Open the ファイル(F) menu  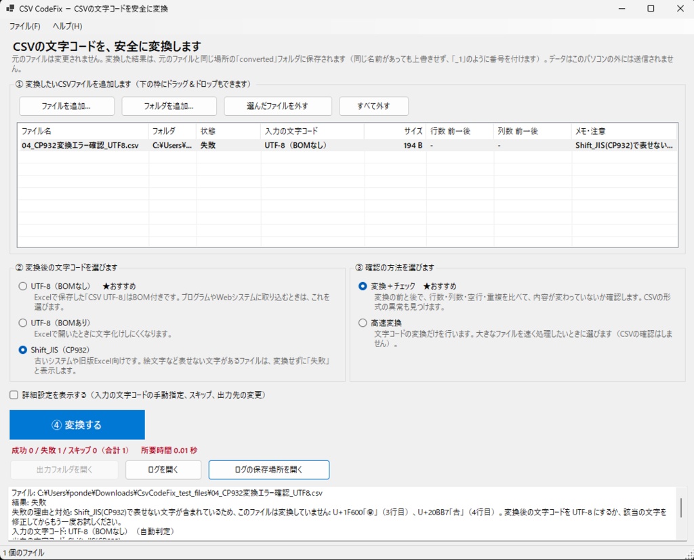[25, 26]
